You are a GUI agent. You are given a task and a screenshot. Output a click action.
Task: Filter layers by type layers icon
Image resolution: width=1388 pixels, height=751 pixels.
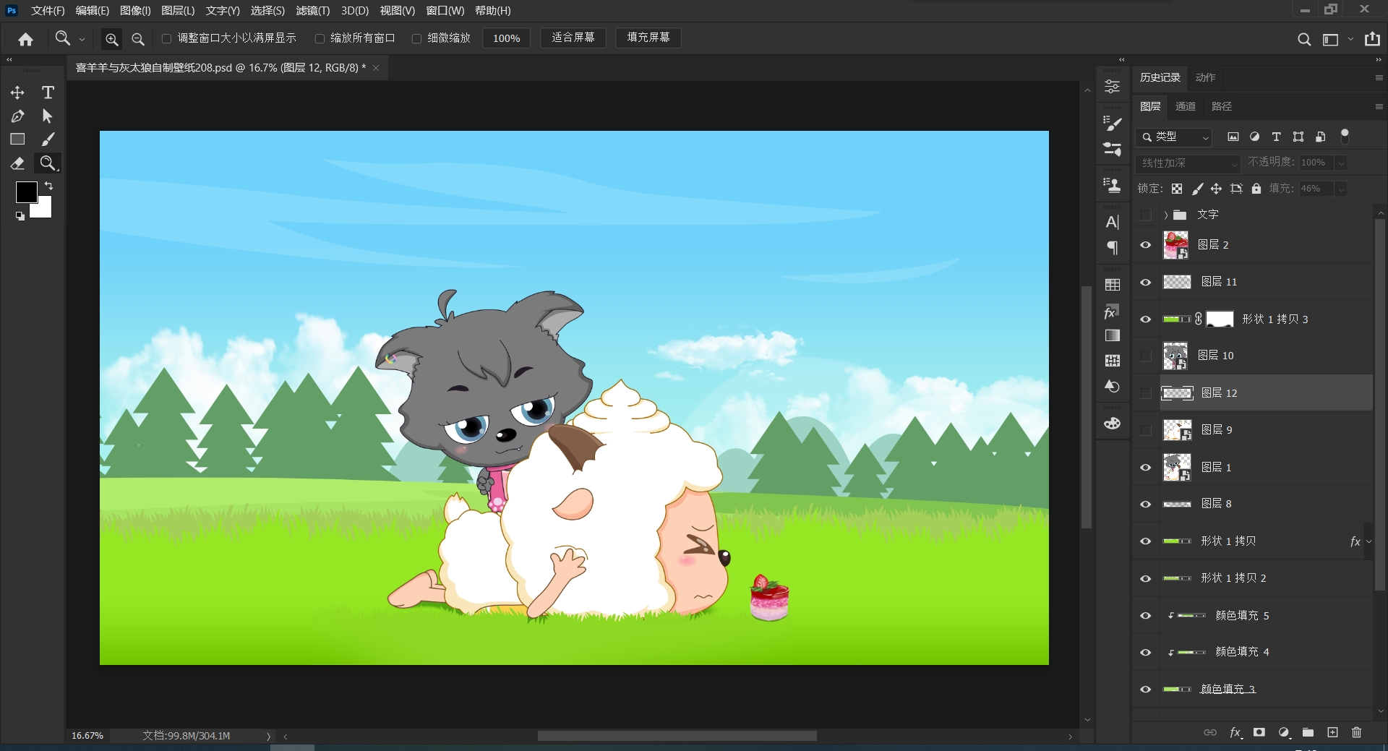(1277, 137)
